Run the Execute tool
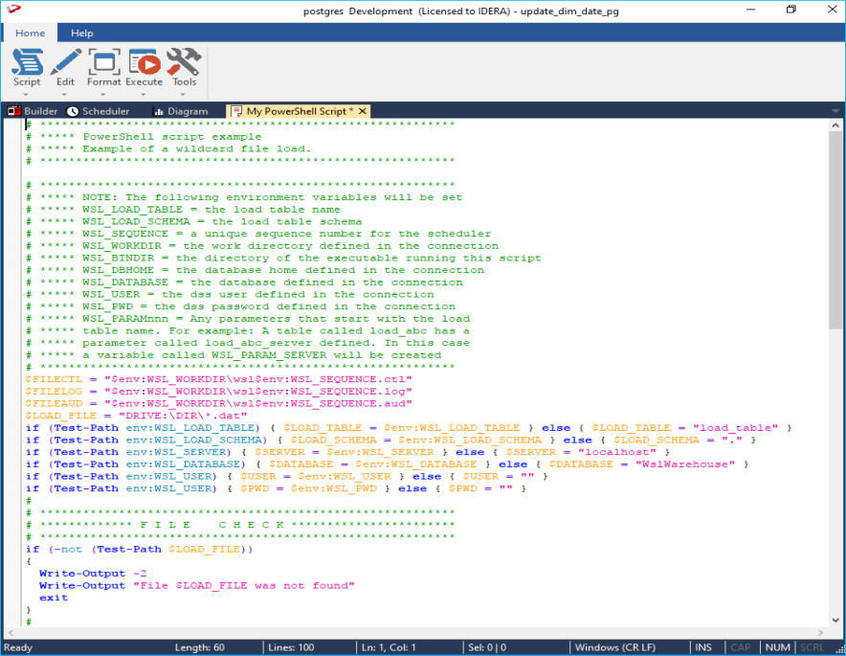 point(145,67)
